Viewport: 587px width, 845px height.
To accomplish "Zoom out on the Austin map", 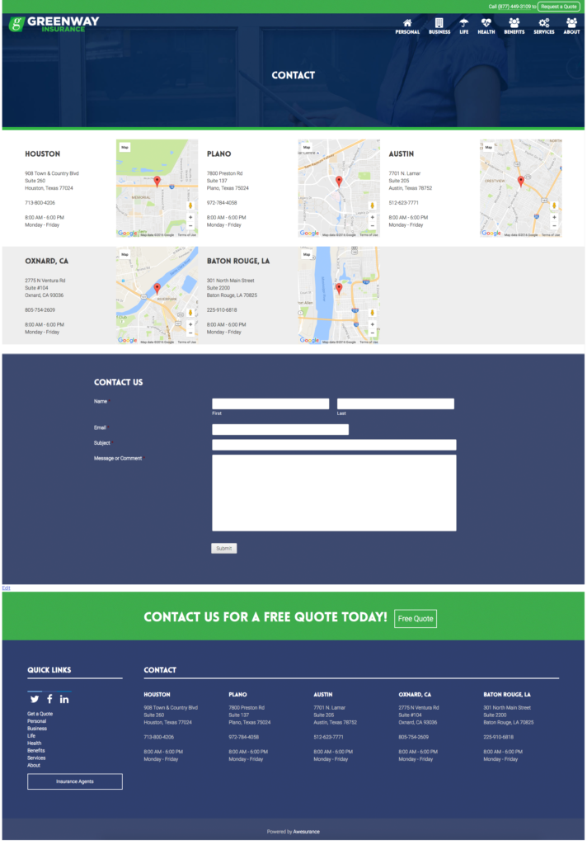I will (x=554, y=225).
